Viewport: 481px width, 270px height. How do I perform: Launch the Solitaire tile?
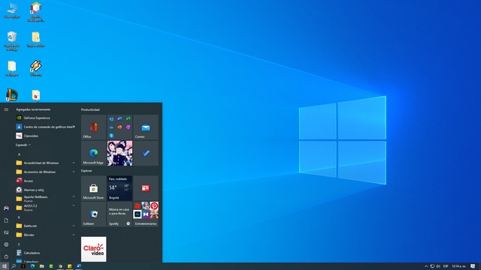93,214
